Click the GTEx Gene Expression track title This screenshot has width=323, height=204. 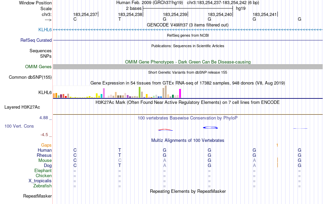[x=188, y=83]
